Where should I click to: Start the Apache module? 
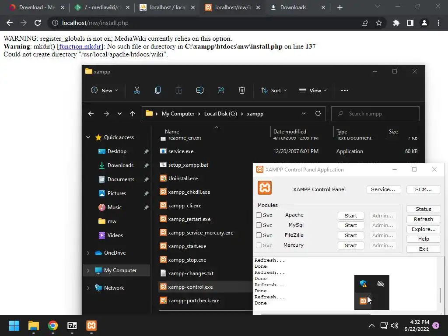point(351,216)
